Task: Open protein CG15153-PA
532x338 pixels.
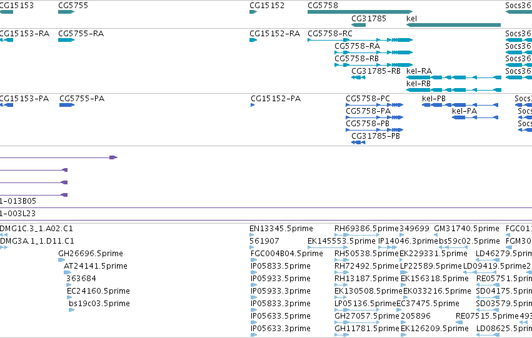Action: (24, 99)
